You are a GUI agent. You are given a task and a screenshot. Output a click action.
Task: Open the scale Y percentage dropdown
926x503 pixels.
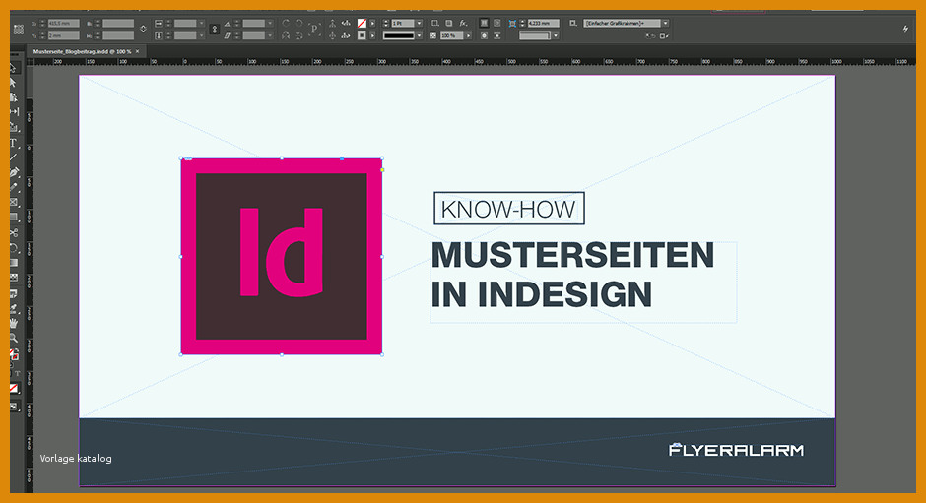(201, 36)
